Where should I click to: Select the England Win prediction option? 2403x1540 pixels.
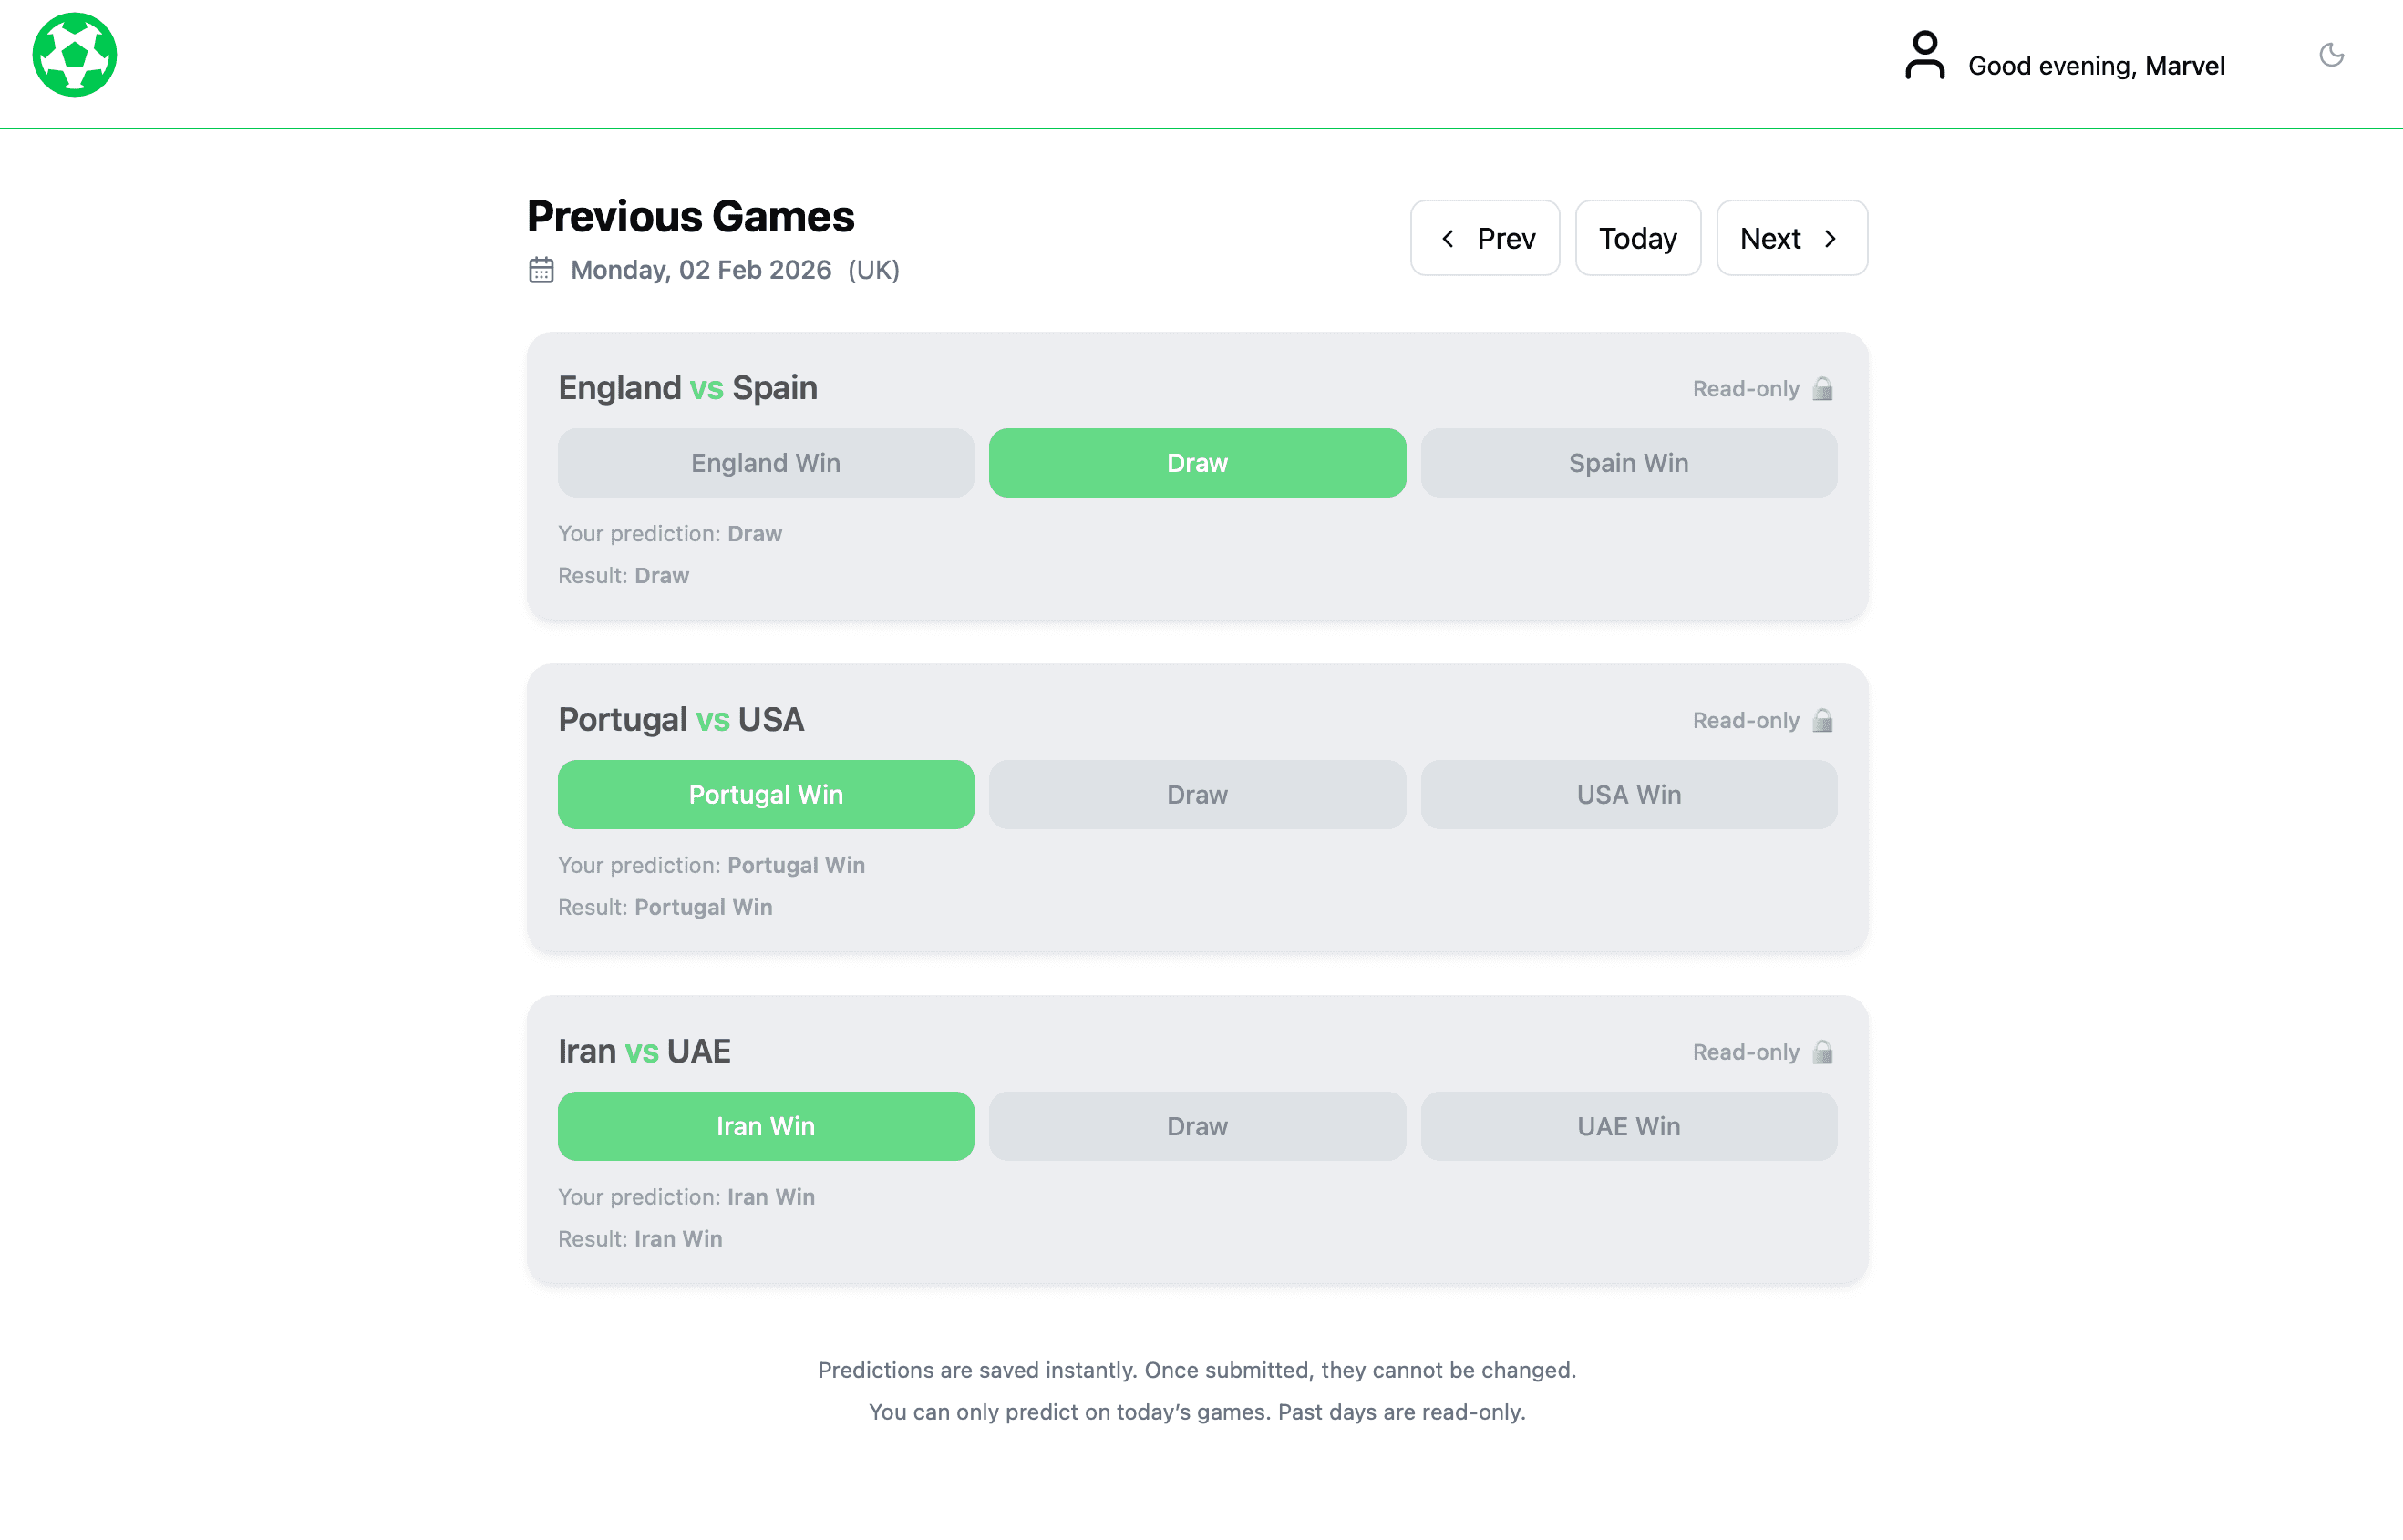766,463
